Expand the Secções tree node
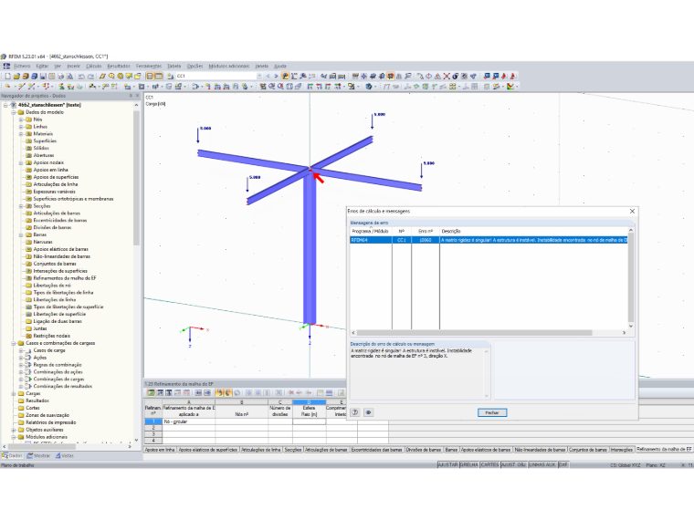Image resolution: width=694 pixels, height=520 pixels. [21, 206]
